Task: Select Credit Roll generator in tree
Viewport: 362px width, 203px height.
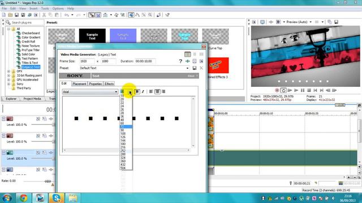Action: coord(28,42)
